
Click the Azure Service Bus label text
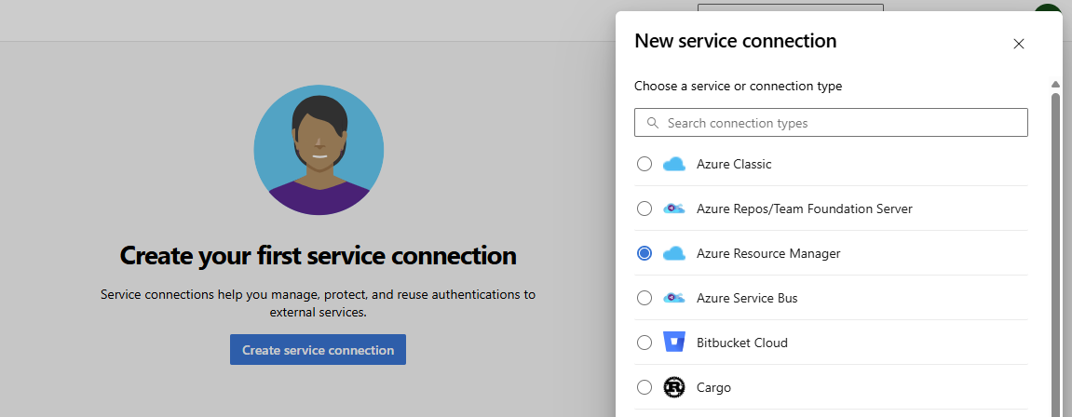(747, 298)
